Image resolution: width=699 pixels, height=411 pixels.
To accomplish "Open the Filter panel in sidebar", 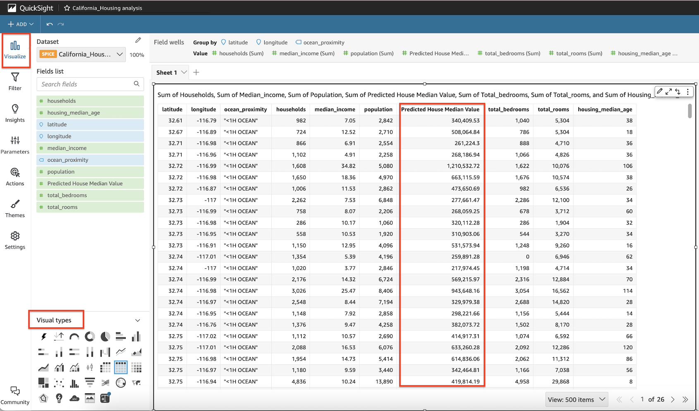I will [15, 81].
